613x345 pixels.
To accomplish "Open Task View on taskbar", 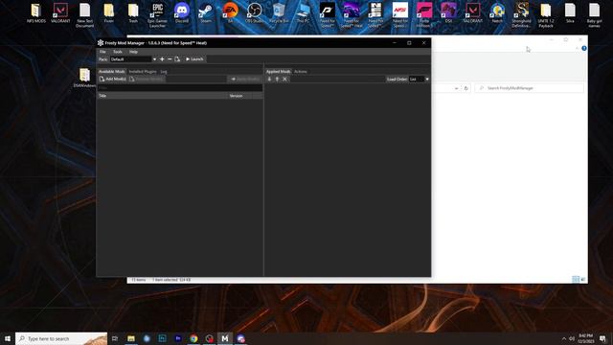I will (115, 338).
